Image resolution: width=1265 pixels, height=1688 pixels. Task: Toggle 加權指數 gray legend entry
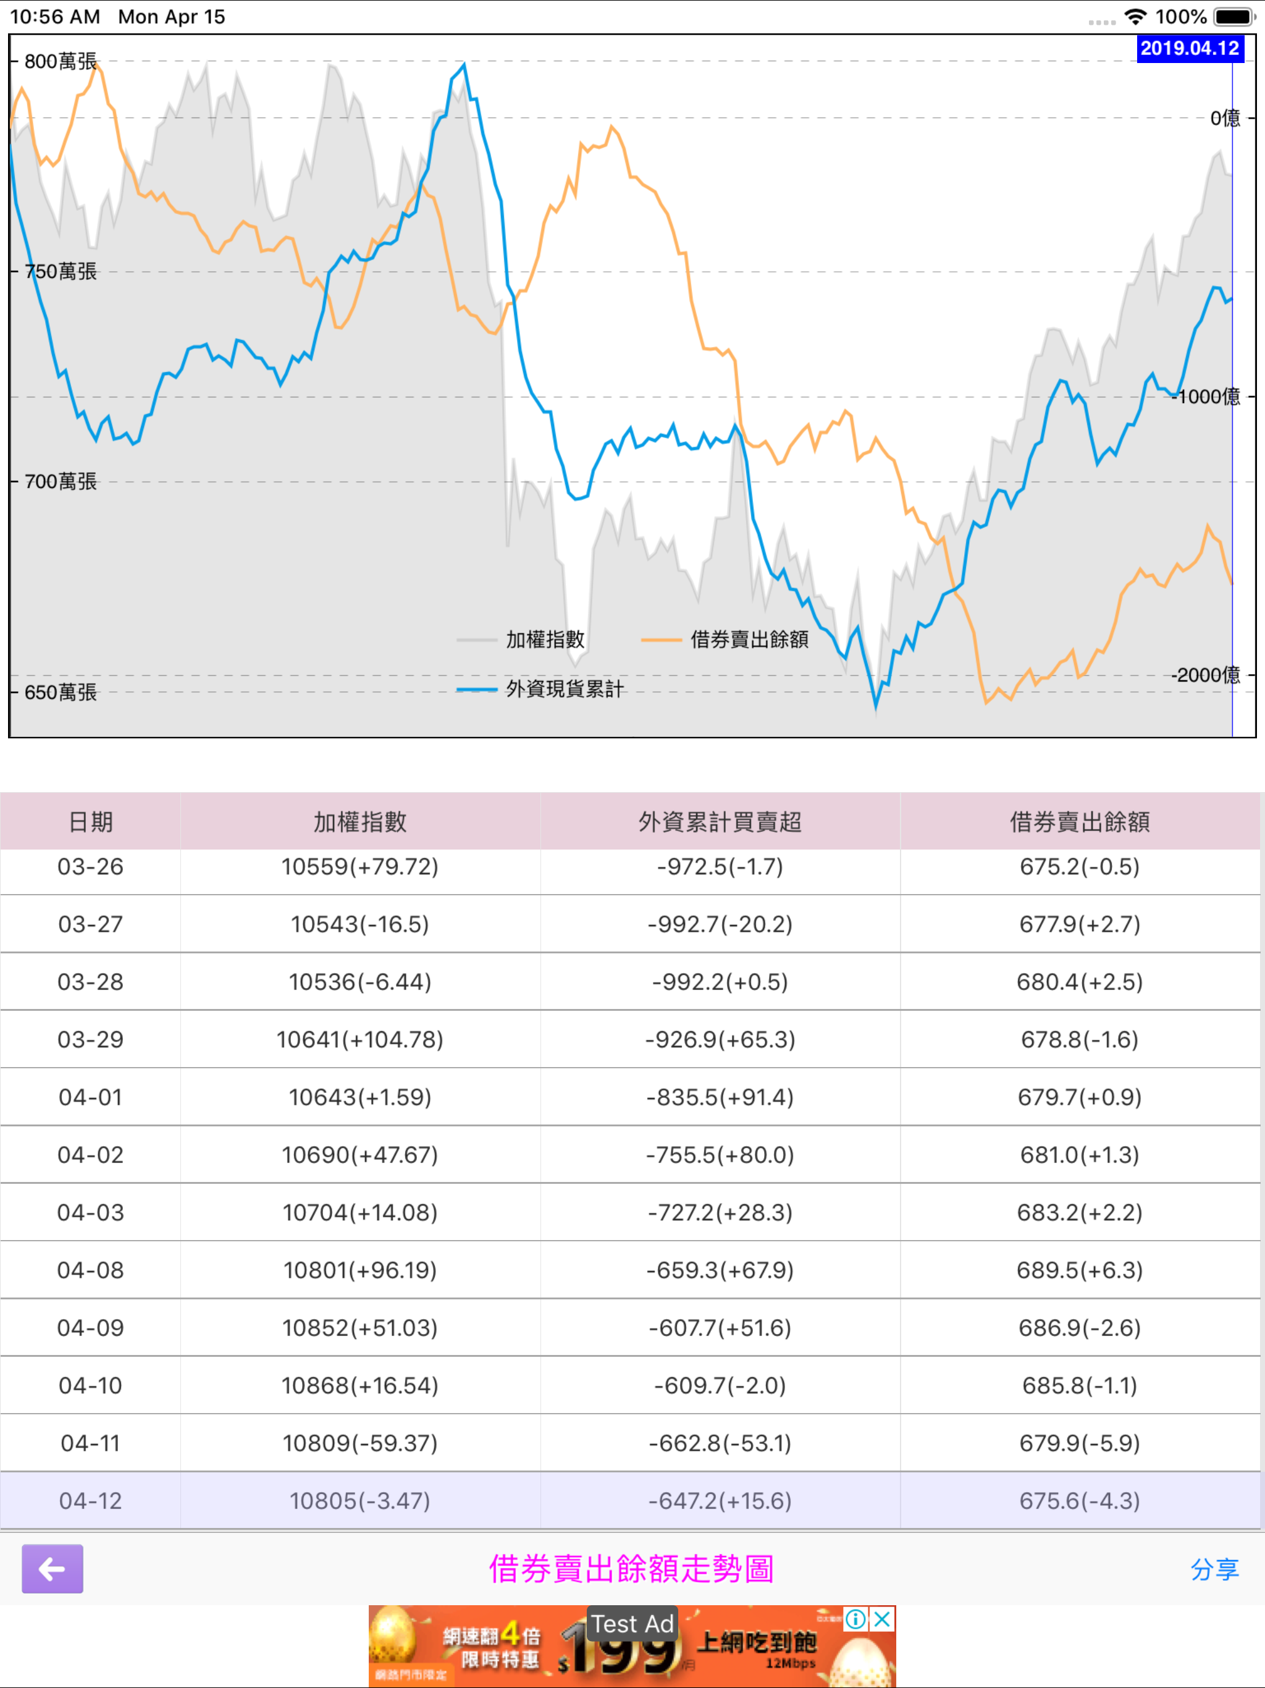[x=520, y=639]
